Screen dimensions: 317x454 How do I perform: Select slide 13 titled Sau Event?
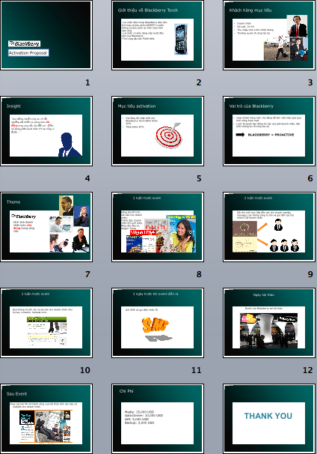pos(46,419)
